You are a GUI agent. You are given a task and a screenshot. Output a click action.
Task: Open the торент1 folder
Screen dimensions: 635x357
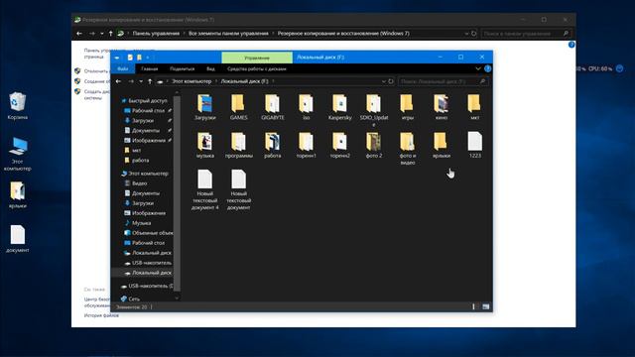point(307,145)
